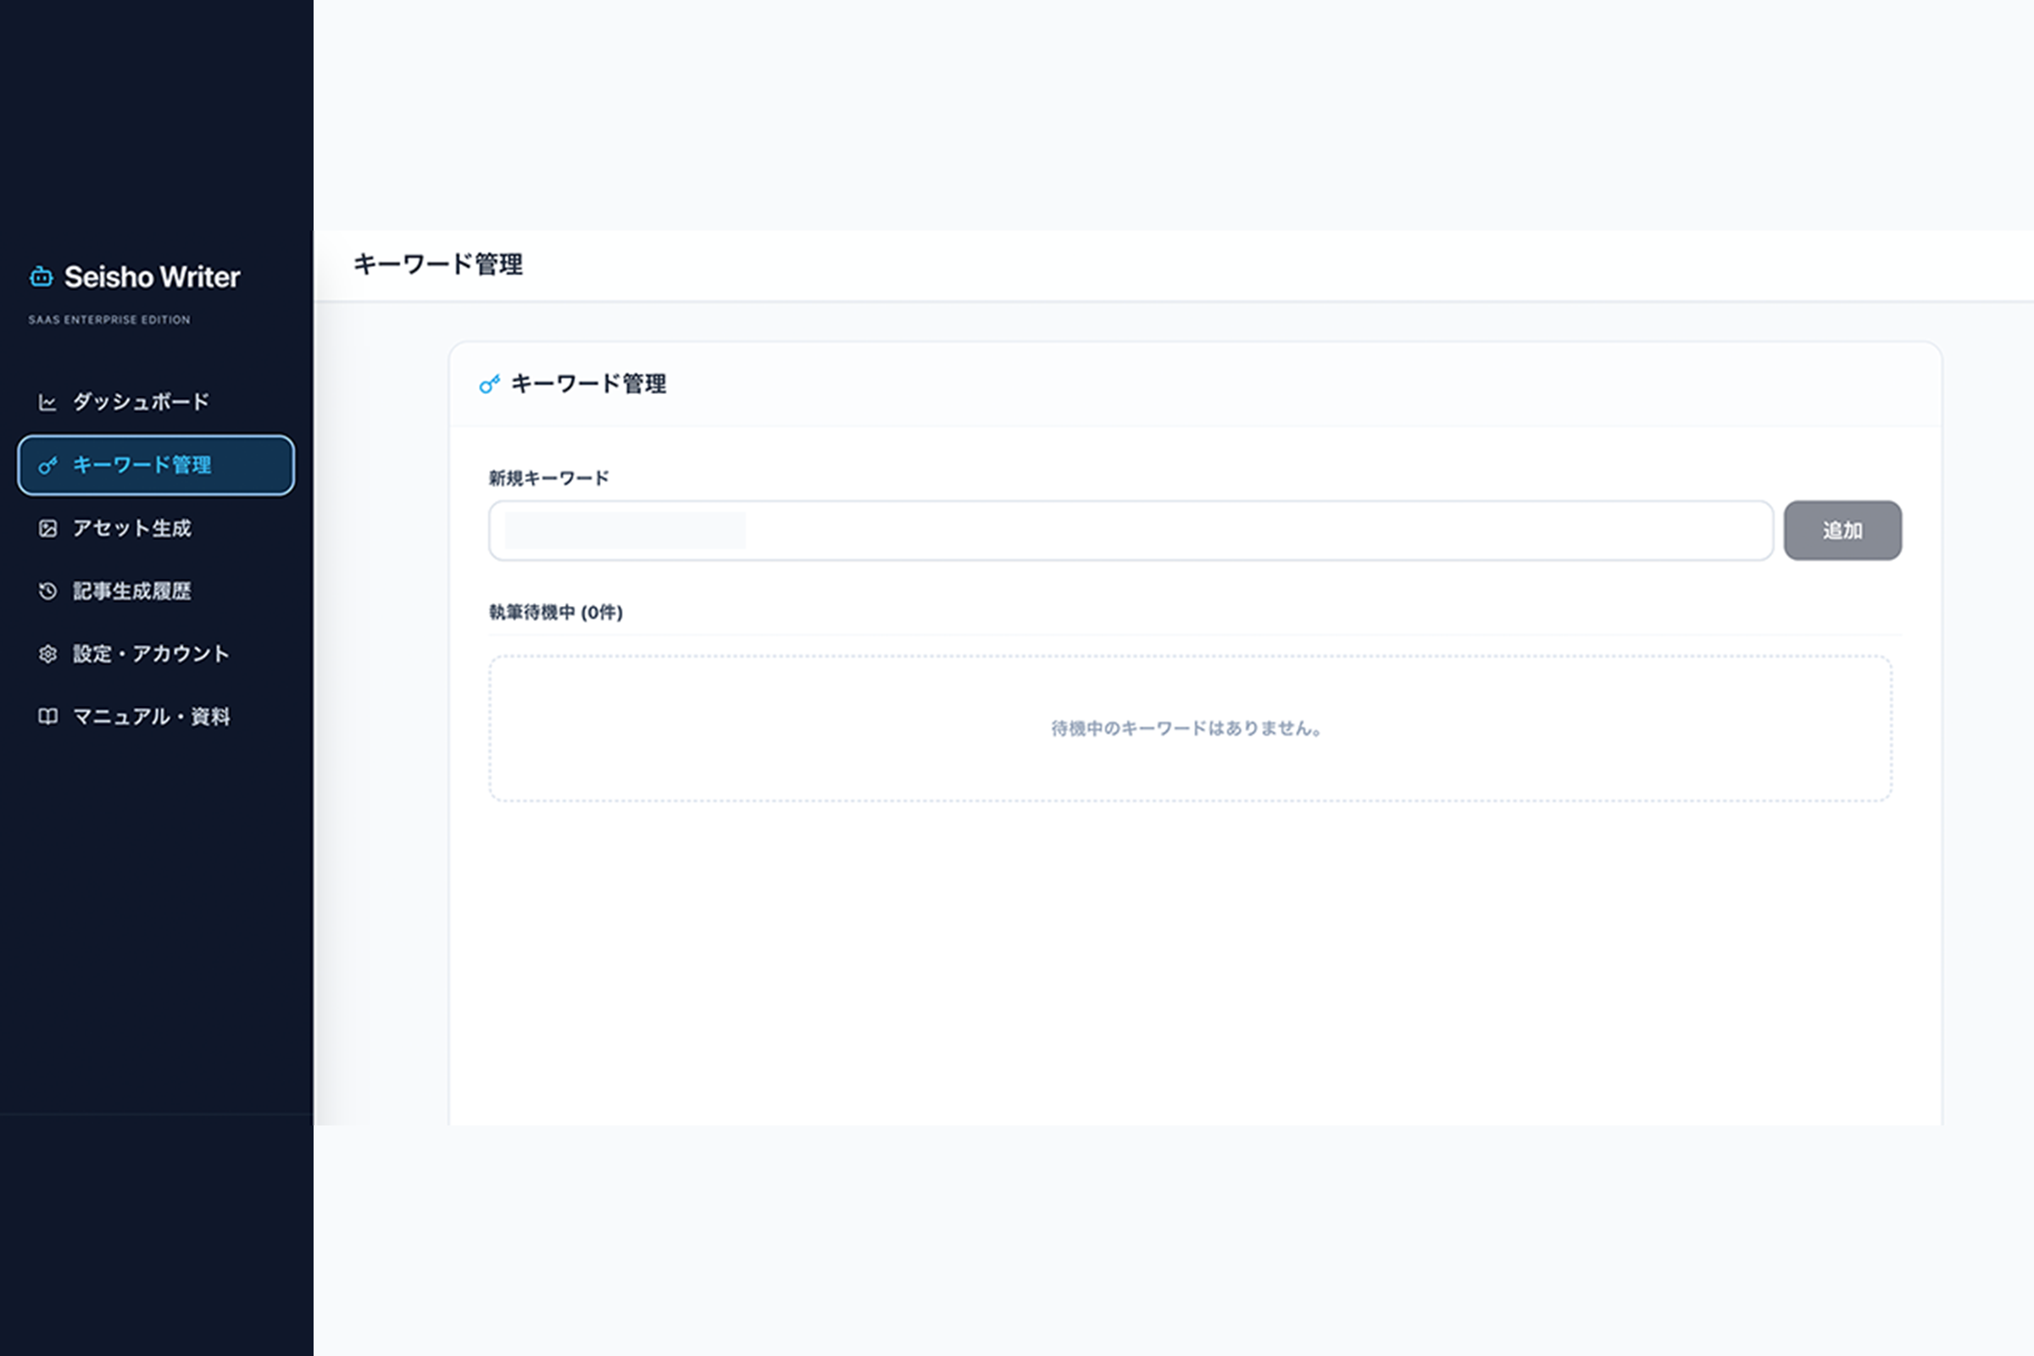The image size is (2034, 1356).
Task: Click the 執筆待機中 (0件) section label
Action: (x=556, y=613)
